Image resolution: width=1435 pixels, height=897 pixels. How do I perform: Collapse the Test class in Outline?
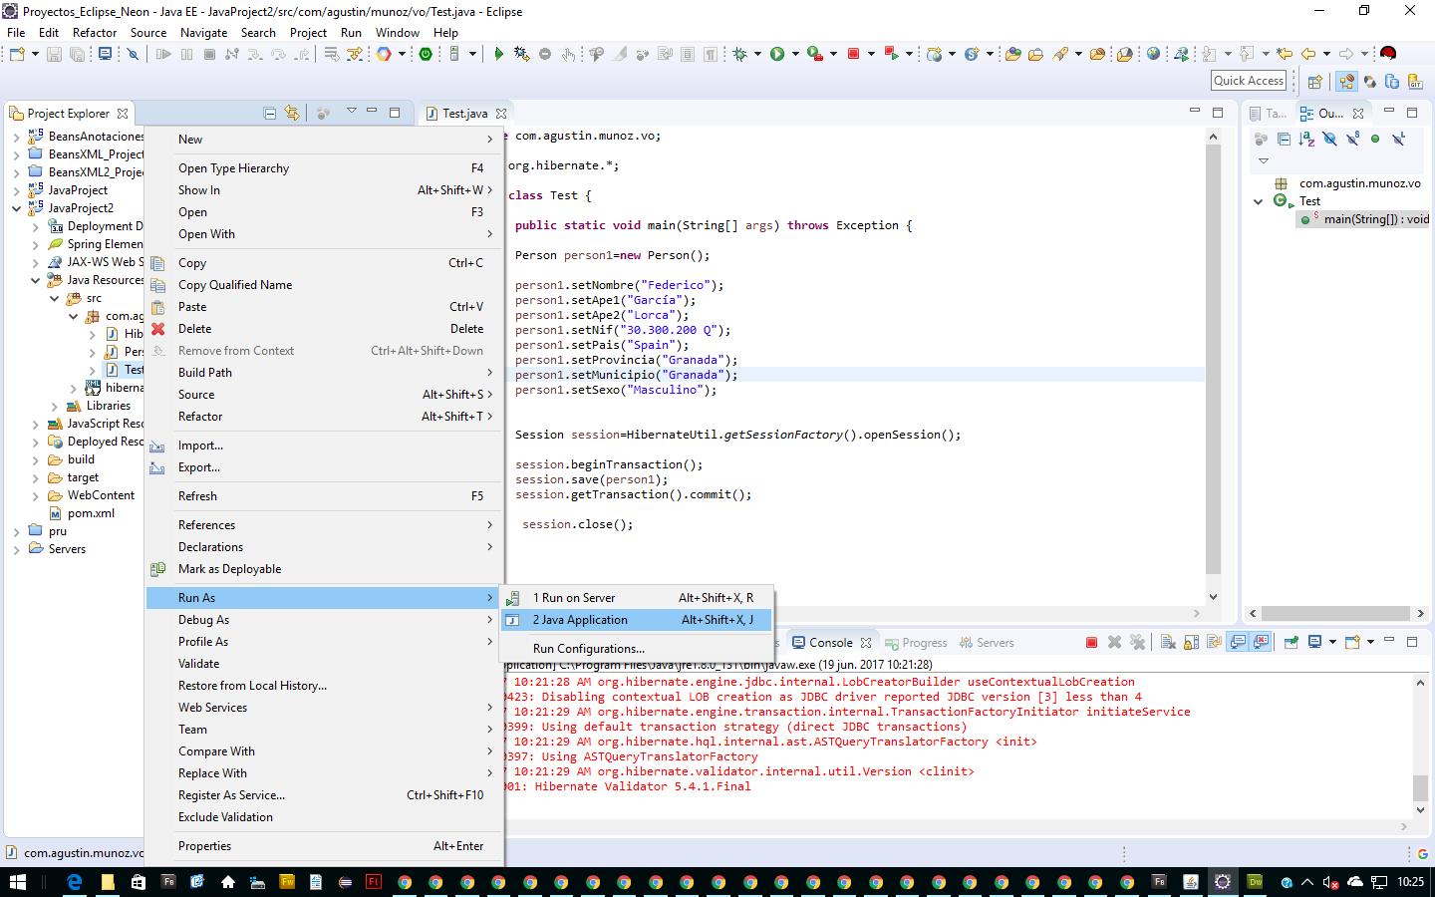click(1258, 201)
